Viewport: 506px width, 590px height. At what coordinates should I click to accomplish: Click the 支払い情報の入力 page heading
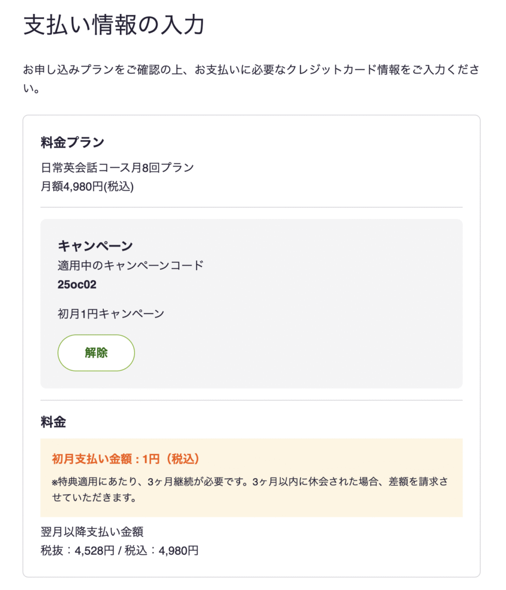[114, 26]
